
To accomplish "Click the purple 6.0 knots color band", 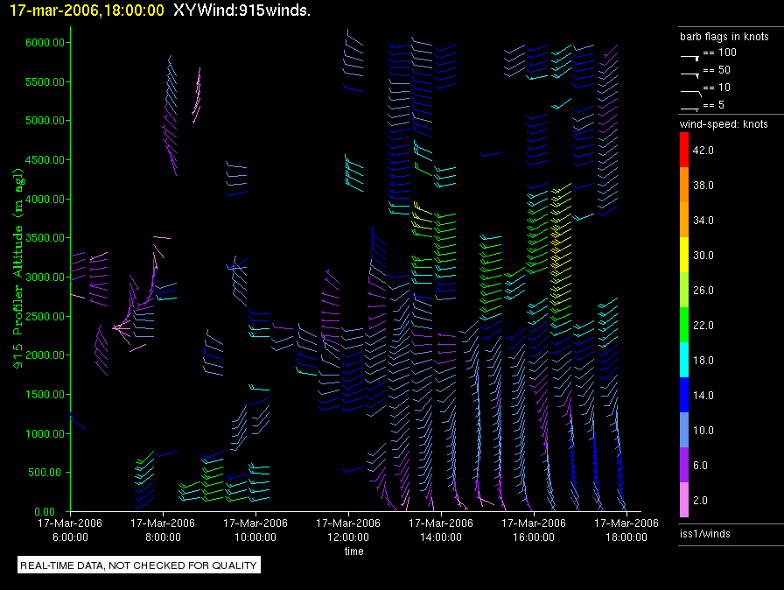I will point(684,465).
